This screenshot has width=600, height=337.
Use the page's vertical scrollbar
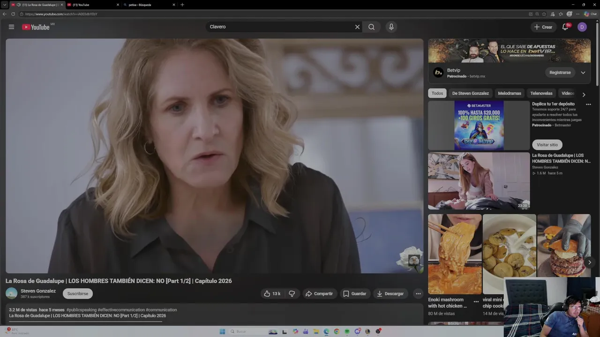(x=598, y=54)
